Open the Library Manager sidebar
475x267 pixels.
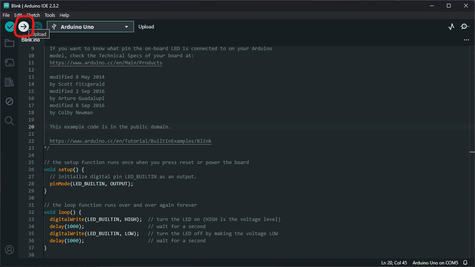(9, 82)
